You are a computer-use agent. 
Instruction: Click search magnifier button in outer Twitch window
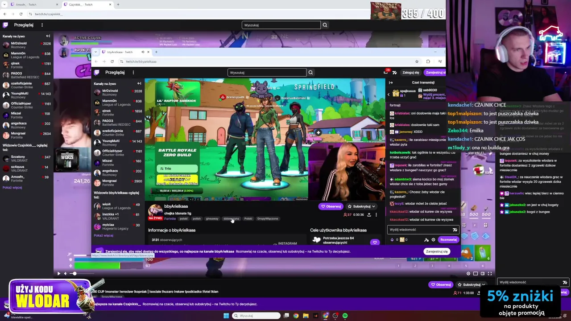(x=325, y=25)
